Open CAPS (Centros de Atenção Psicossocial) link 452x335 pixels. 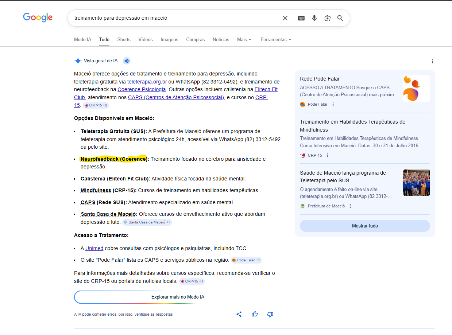[x=176, y=97]
